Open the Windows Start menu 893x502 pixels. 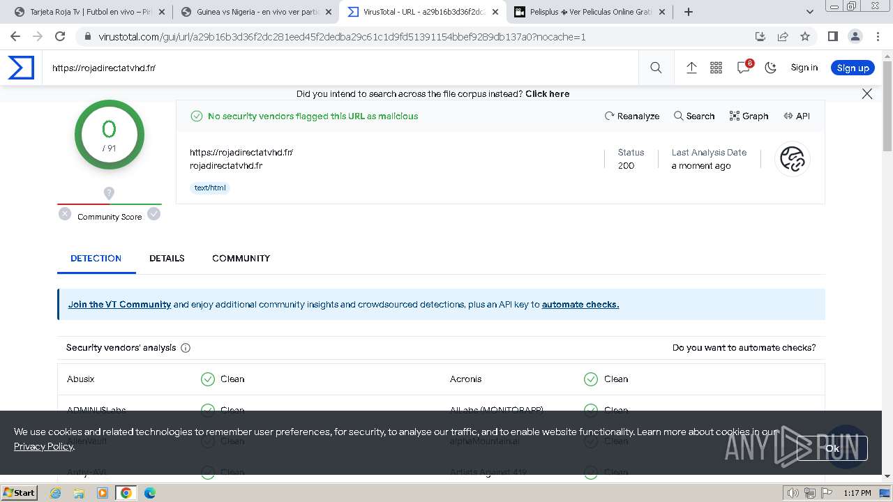[20, 492]
